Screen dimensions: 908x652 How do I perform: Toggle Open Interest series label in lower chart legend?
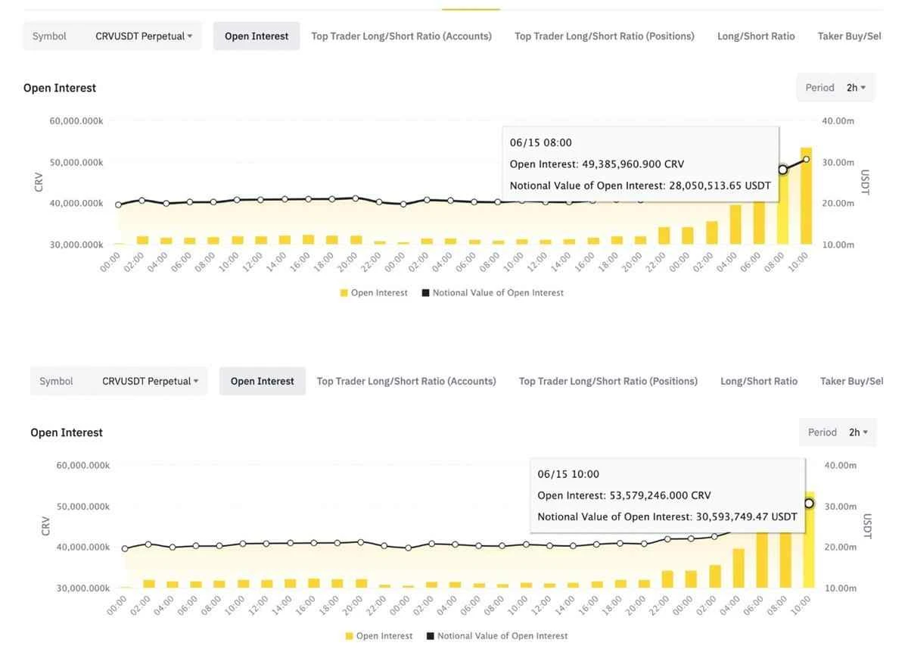(384, 636)
